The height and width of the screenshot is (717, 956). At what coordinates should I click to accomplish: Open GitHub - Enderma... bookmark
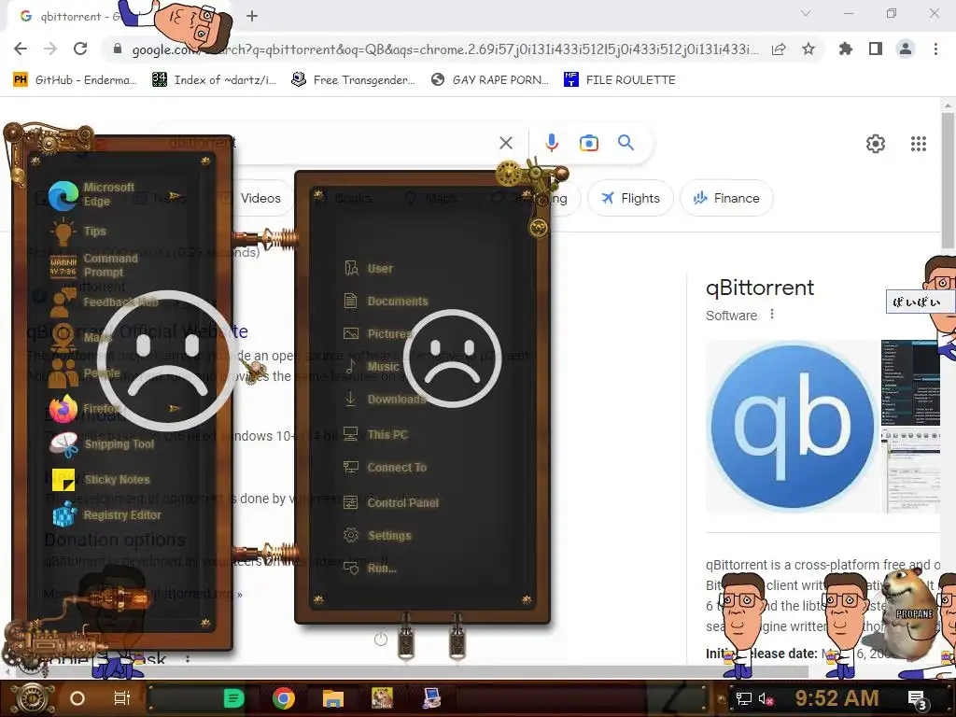click(75, 80)
